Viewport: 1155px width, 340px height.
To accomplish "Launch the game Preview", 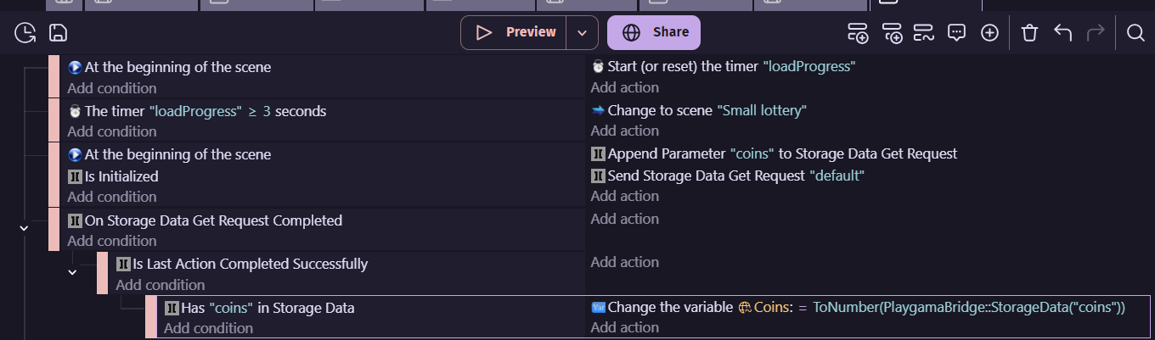I will click(514, 33).
